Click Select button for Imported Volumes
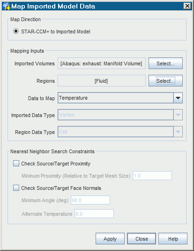Screen dimensions: 194x251 point(165,63)
